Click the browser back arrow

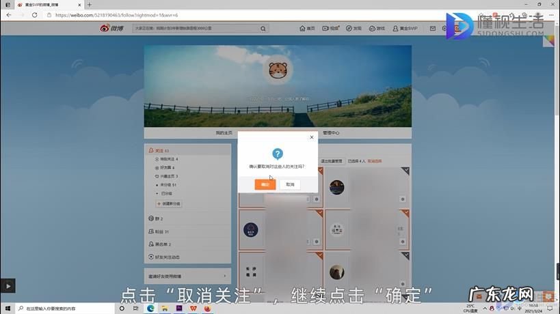click(x=9, y=15)
